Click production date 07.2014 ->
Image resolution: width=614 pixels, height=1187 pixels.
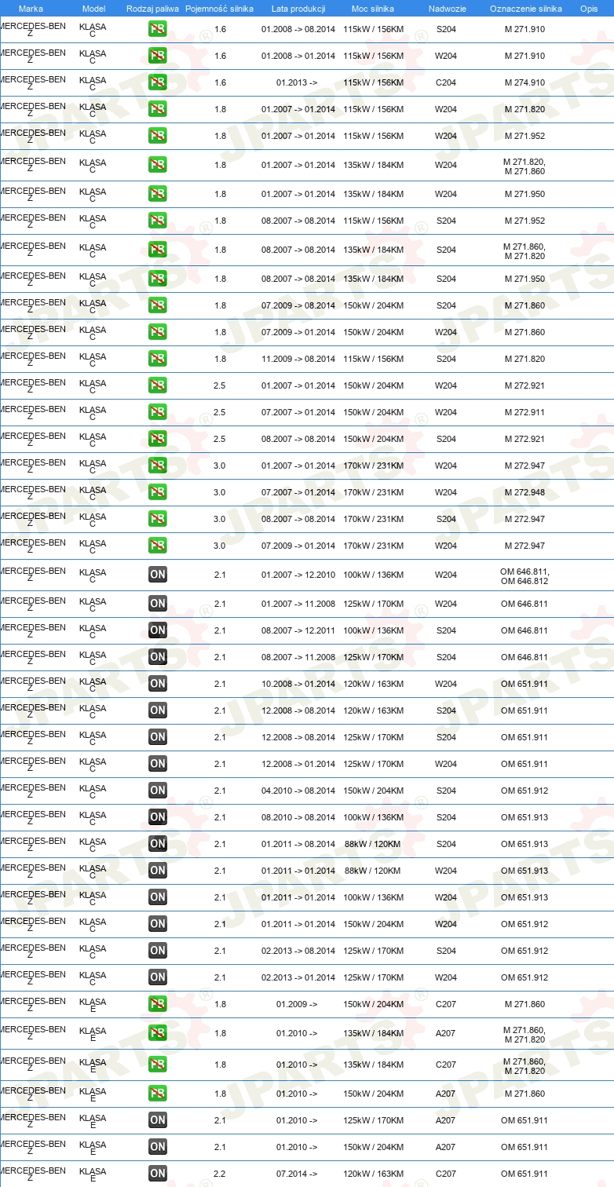[x=297, y=1174]
